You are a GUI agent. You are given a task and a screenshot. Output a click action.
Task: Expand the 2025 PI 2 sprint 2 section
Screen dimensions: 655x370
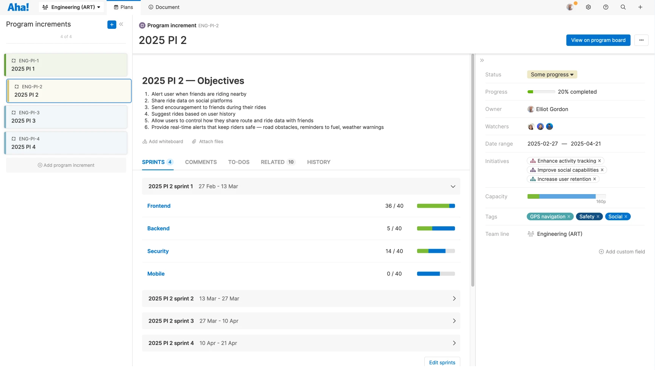[454, 298]
